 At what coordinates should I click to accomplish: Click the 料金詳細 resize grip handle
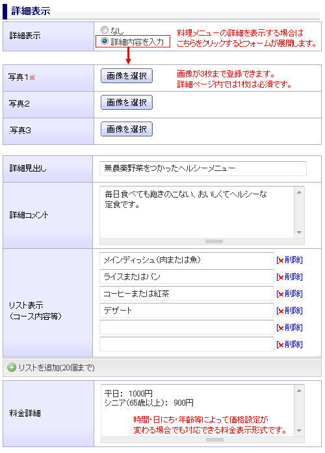coord(214,440)
